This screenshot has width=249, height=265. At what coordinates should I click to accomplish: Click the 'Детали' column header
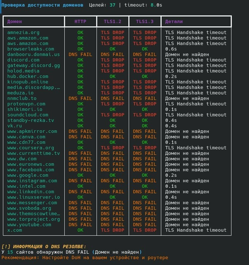click(x=174, y=22)
